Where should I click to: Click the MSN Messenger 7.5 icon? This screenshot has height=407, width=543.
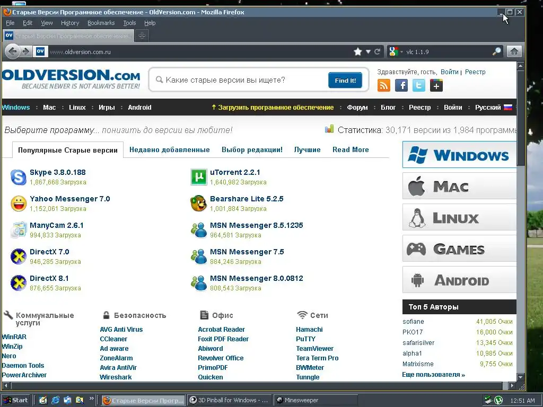pyautogui.click(x=199, y=256)
